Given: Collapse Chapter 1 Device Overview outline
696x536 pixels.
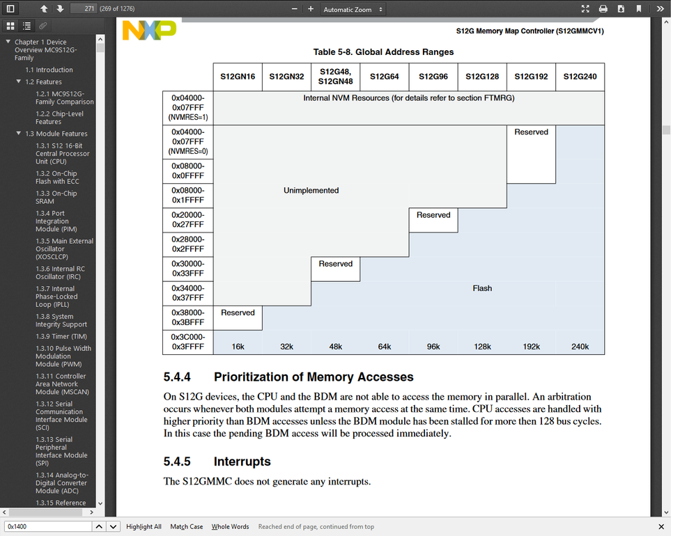Looking at the screenshot, I should (8, 41).
